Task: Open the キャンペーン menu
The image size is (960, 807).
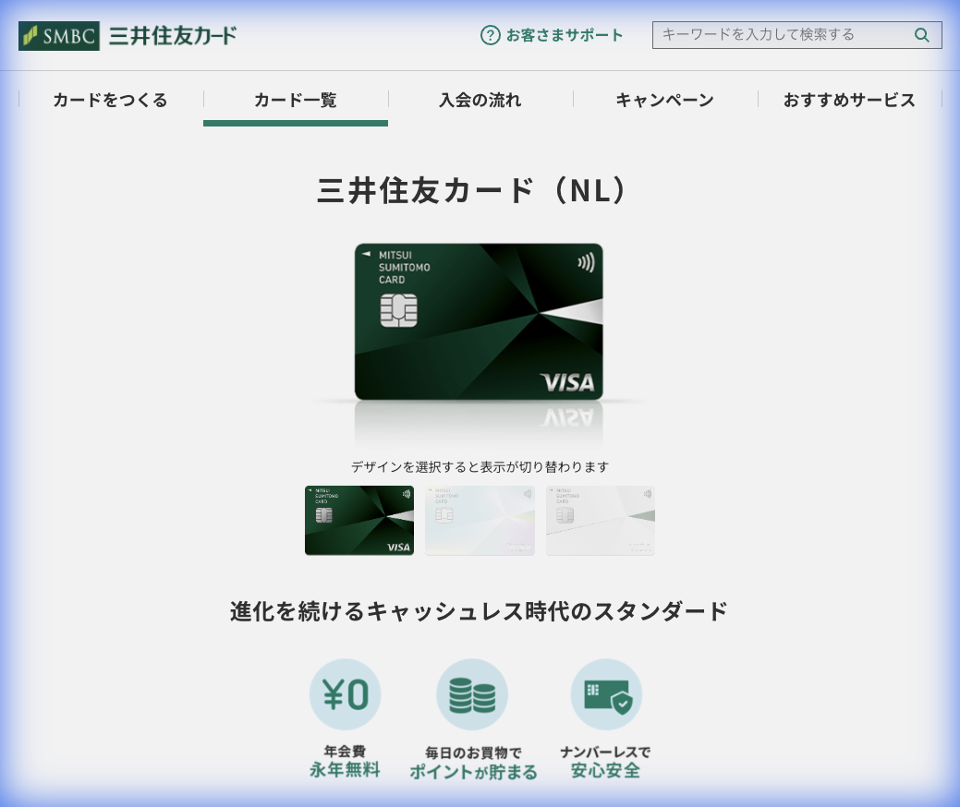Action: 664,101
